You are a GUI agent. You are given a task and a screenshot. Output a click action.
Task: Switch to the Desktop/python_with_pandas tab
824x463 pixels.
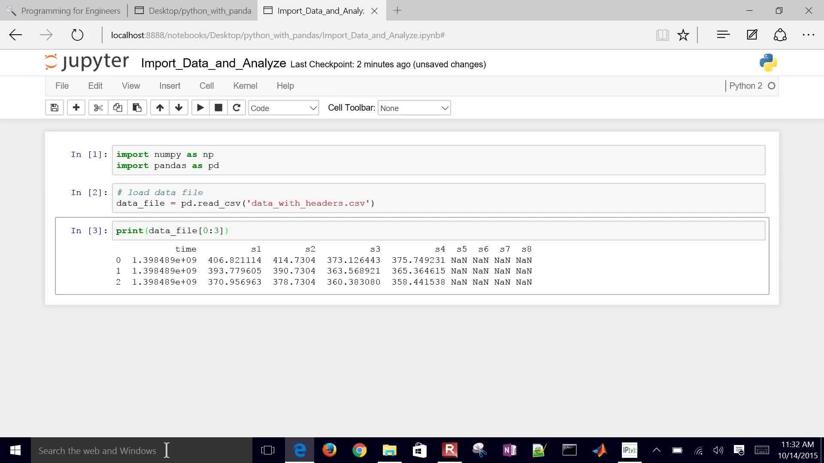tap(193, 11)
